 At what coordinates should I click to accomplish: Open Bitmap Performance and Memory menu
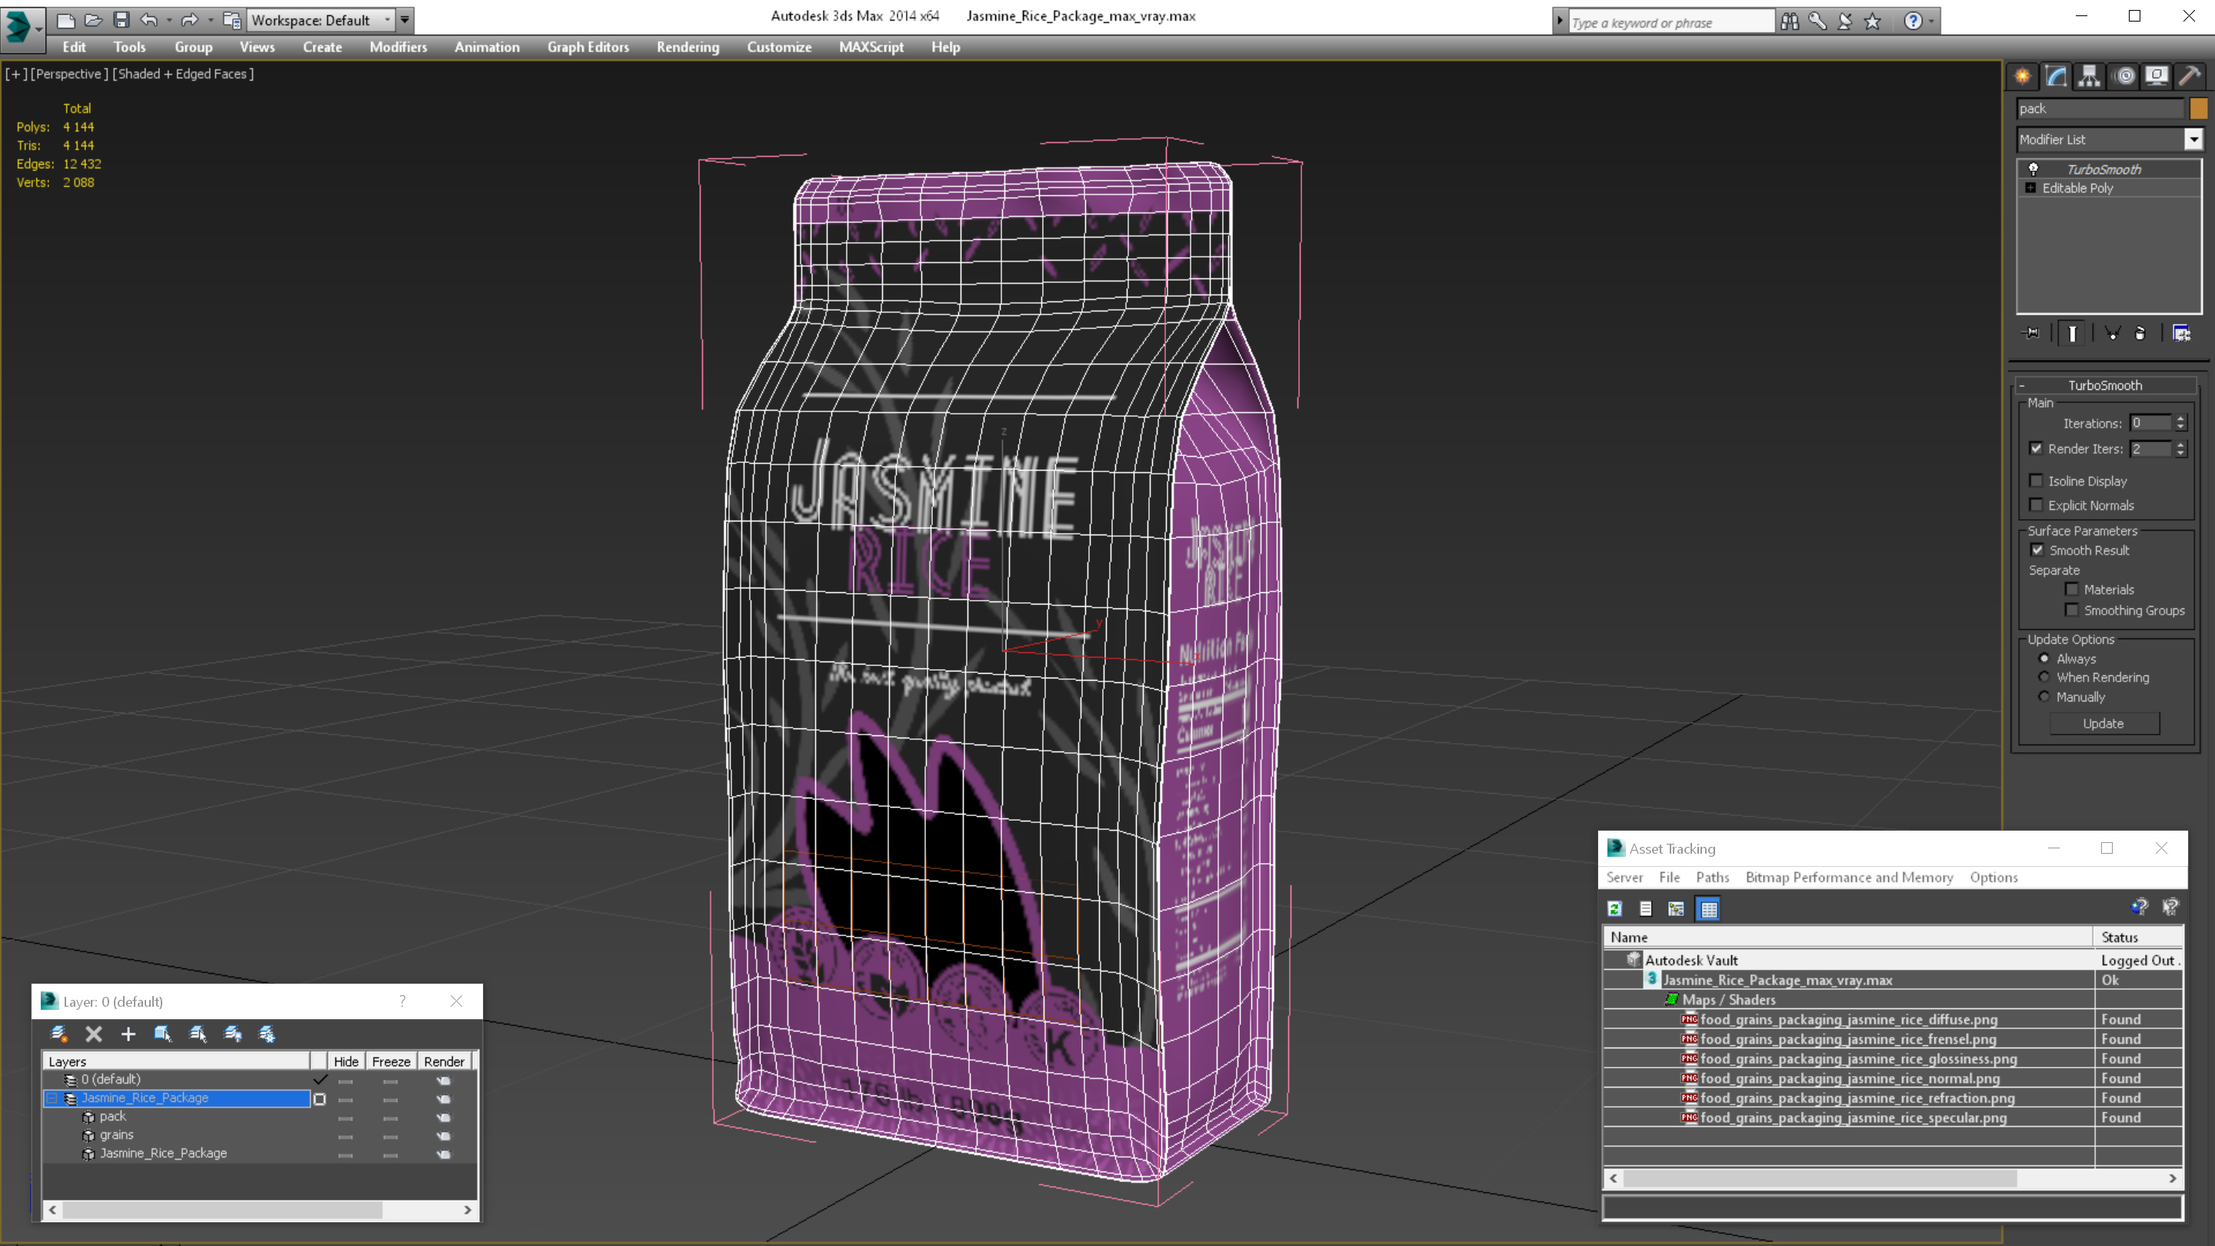tap(1849, 877)
